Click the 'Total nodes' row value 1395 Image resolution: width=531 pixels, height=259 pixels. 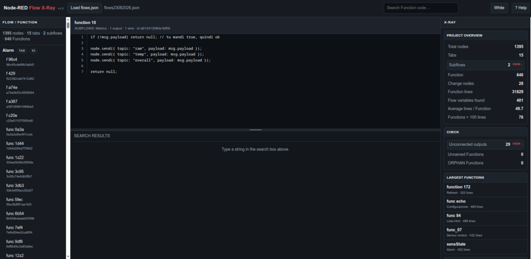518,47
